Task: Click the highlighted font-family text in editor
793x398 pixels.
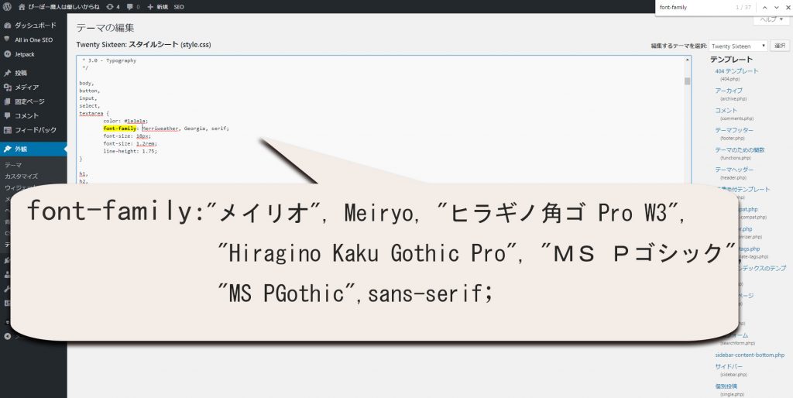Action: click(x=120, y=129)
